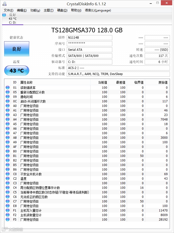Click the drive letter field C: D:
Screen dimensions: 174x233
click(89, 62)
